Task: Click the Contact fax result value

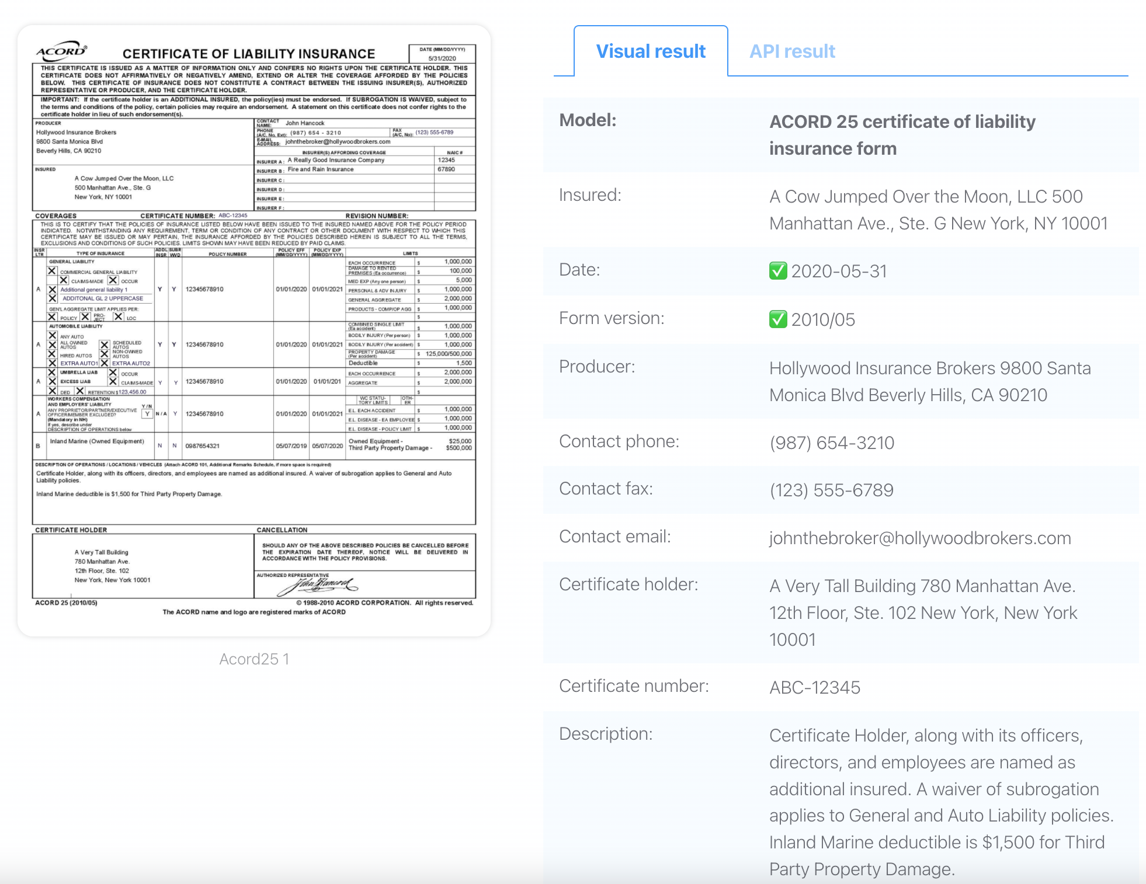Action: (831, 490)
